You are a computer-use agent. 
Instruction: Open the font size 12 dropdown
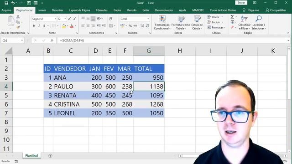point(65,19)
